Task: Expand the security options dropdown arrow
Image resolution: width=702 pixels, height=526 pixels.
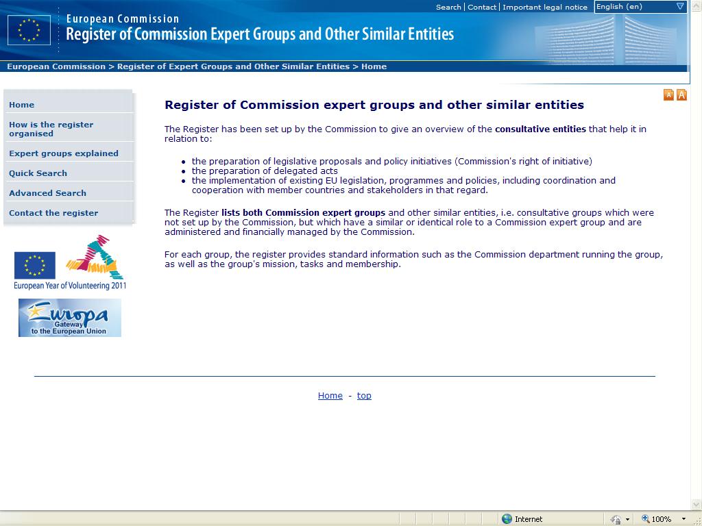Action: 627,519
